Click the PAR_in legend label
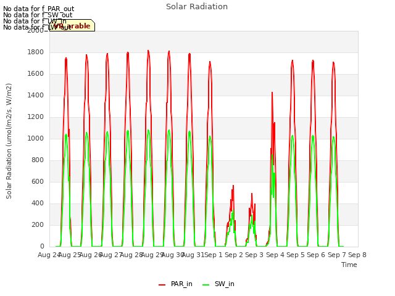The width and height of the screenshot is (395, 296). tap(181, 284)
